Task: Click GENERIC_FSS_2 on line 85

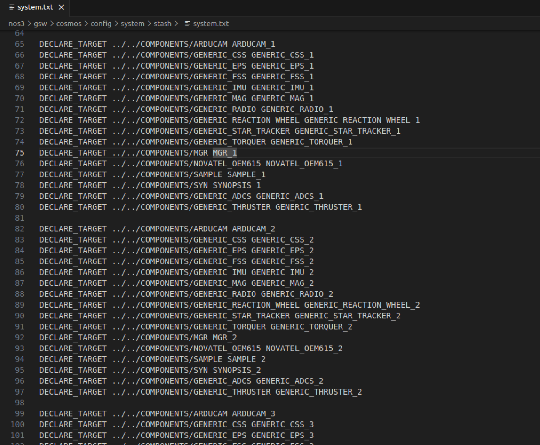Action: [282, 262]
